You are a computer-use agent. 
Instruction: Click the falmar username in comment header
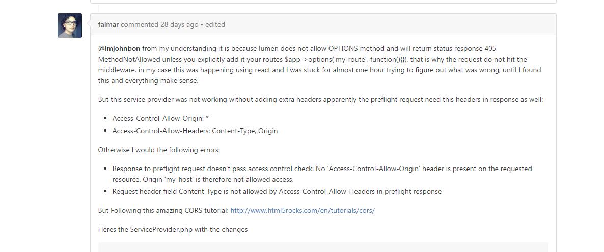pyautogui.click(x=108, y=24)
